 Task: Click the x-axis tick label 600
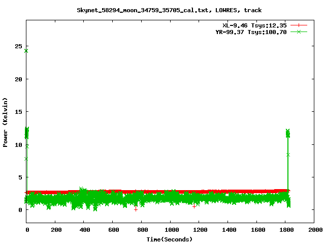[114, 230]
